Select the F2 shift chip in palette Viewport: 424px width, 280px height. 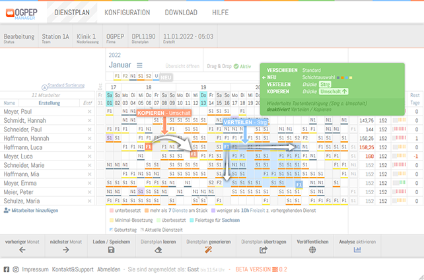point(125,77)
